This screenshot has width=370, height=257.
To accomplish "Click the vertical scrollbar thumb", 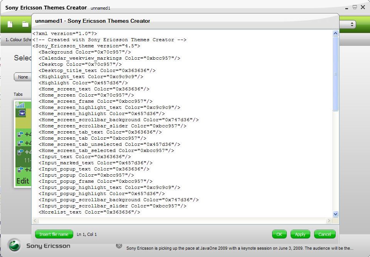I will point(335,73).
